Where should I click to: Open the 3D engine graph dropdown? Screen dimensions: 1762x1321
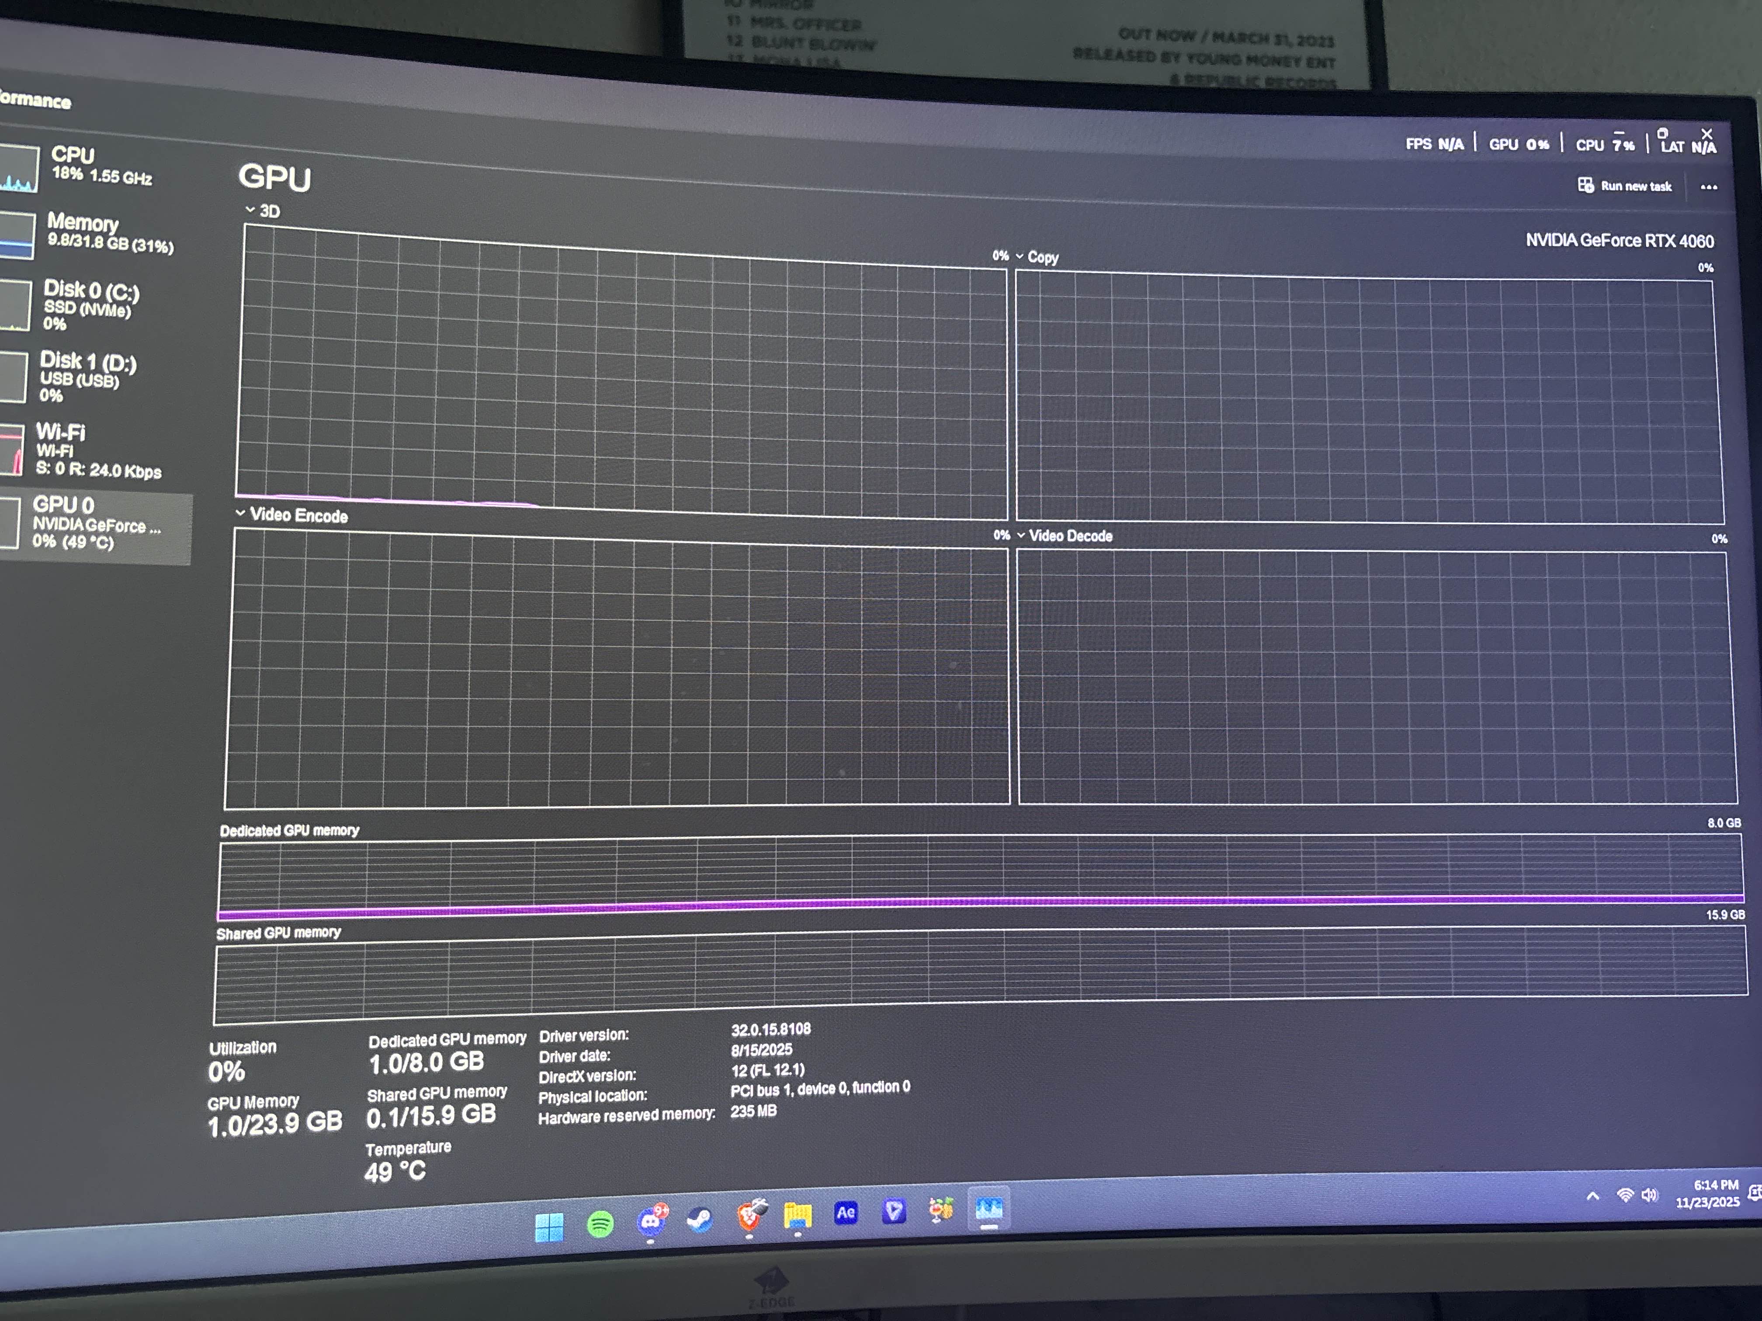tap(262, 210)
